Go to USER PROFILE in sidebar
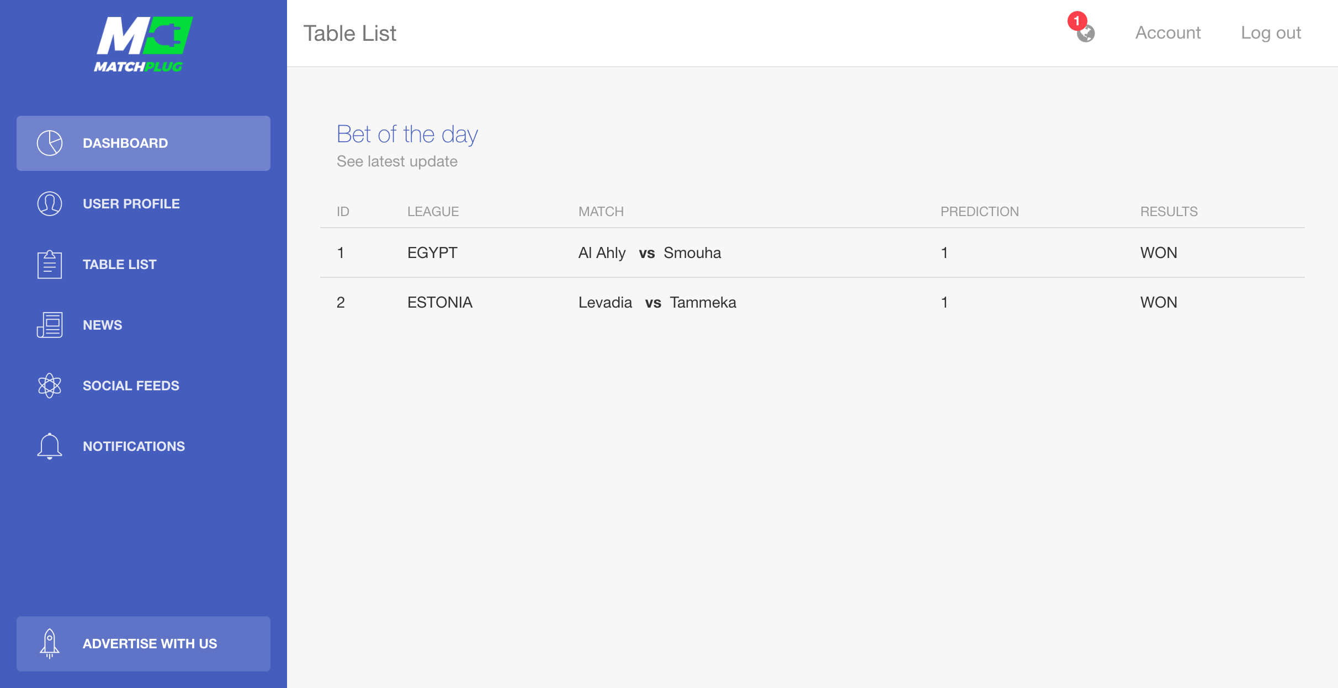 [x=144, y=204]
